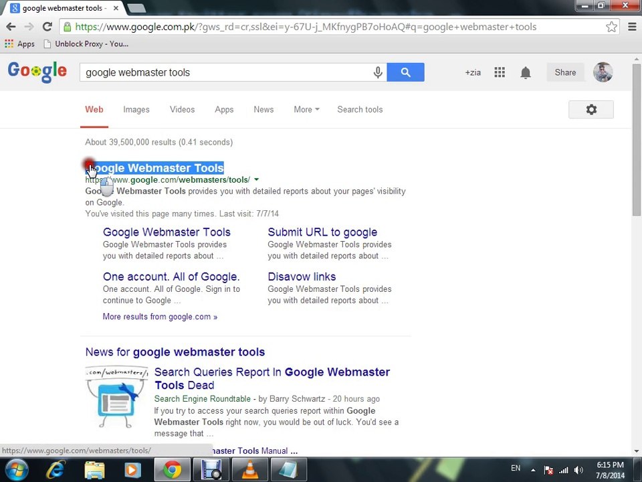642x482 pixels.
Task: Reload the page with the refresh icon
Action: click(x=47, y=27)
